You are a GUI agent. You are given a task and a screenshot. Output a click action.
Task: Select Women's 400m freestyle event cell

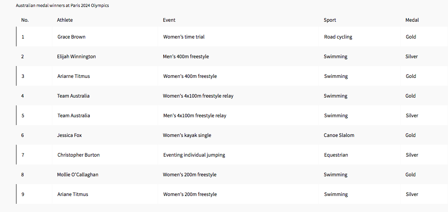pyautogui.click(x=190, y=76)
